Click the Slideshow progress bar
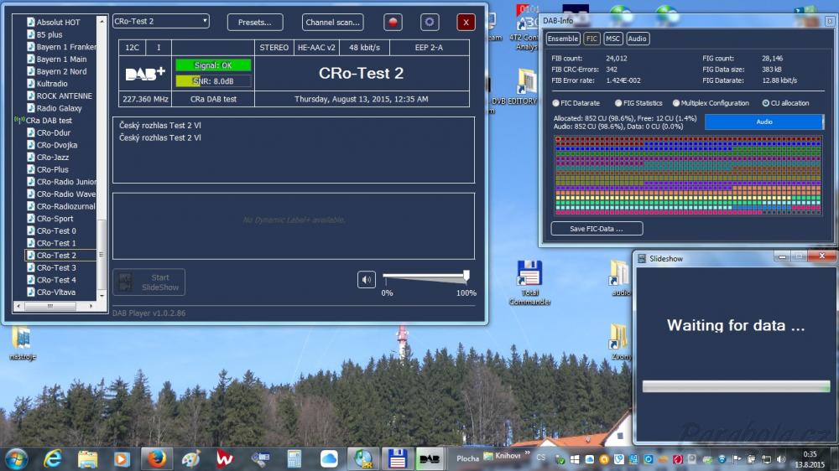 pos(736,386)
